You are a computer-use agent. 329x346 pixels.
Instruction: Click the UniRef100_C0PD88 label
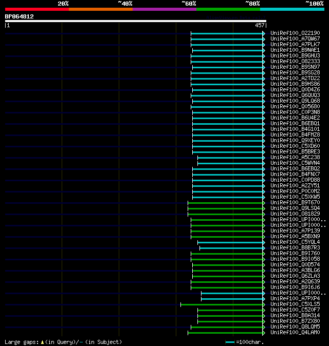[x=295, y=180]
